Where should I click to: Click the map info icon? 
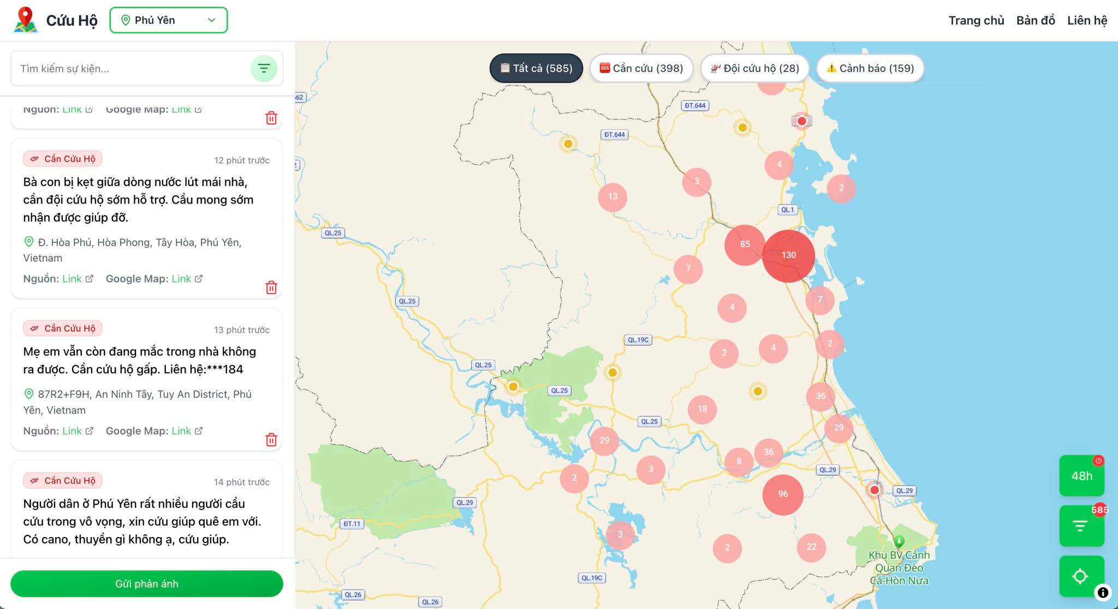click(x=1103, y=592)
